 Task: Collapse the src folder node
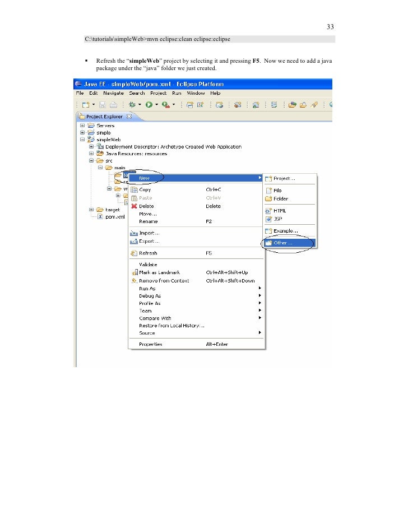(x=91, y=161)
